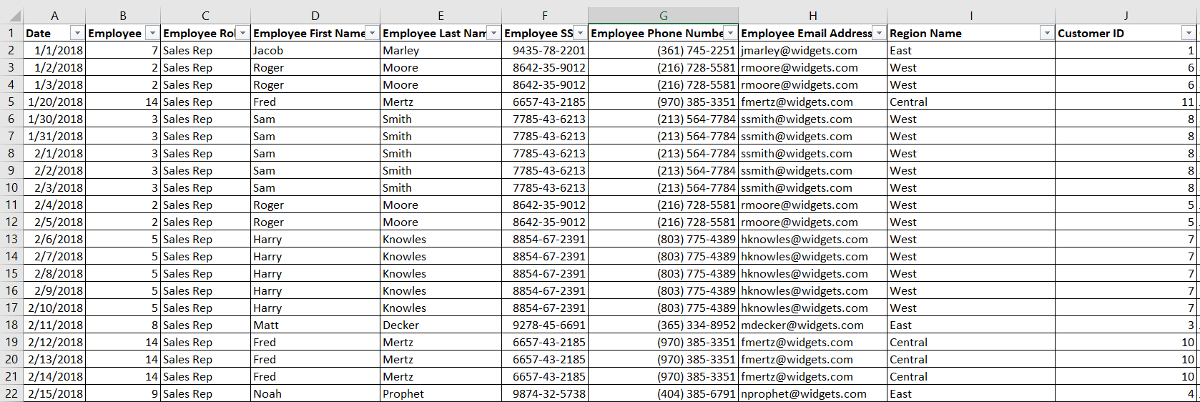Screen dimensions: 1200x402
Task: Click Sales Rep cell in row 2
Action: 205,50
